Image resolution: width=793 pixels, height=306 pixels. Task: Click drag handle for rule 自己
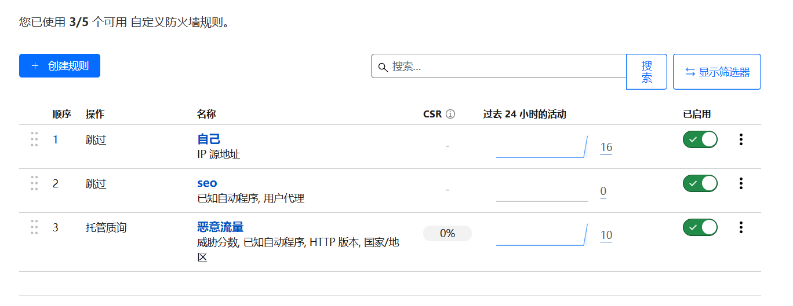tap(34, 139)
